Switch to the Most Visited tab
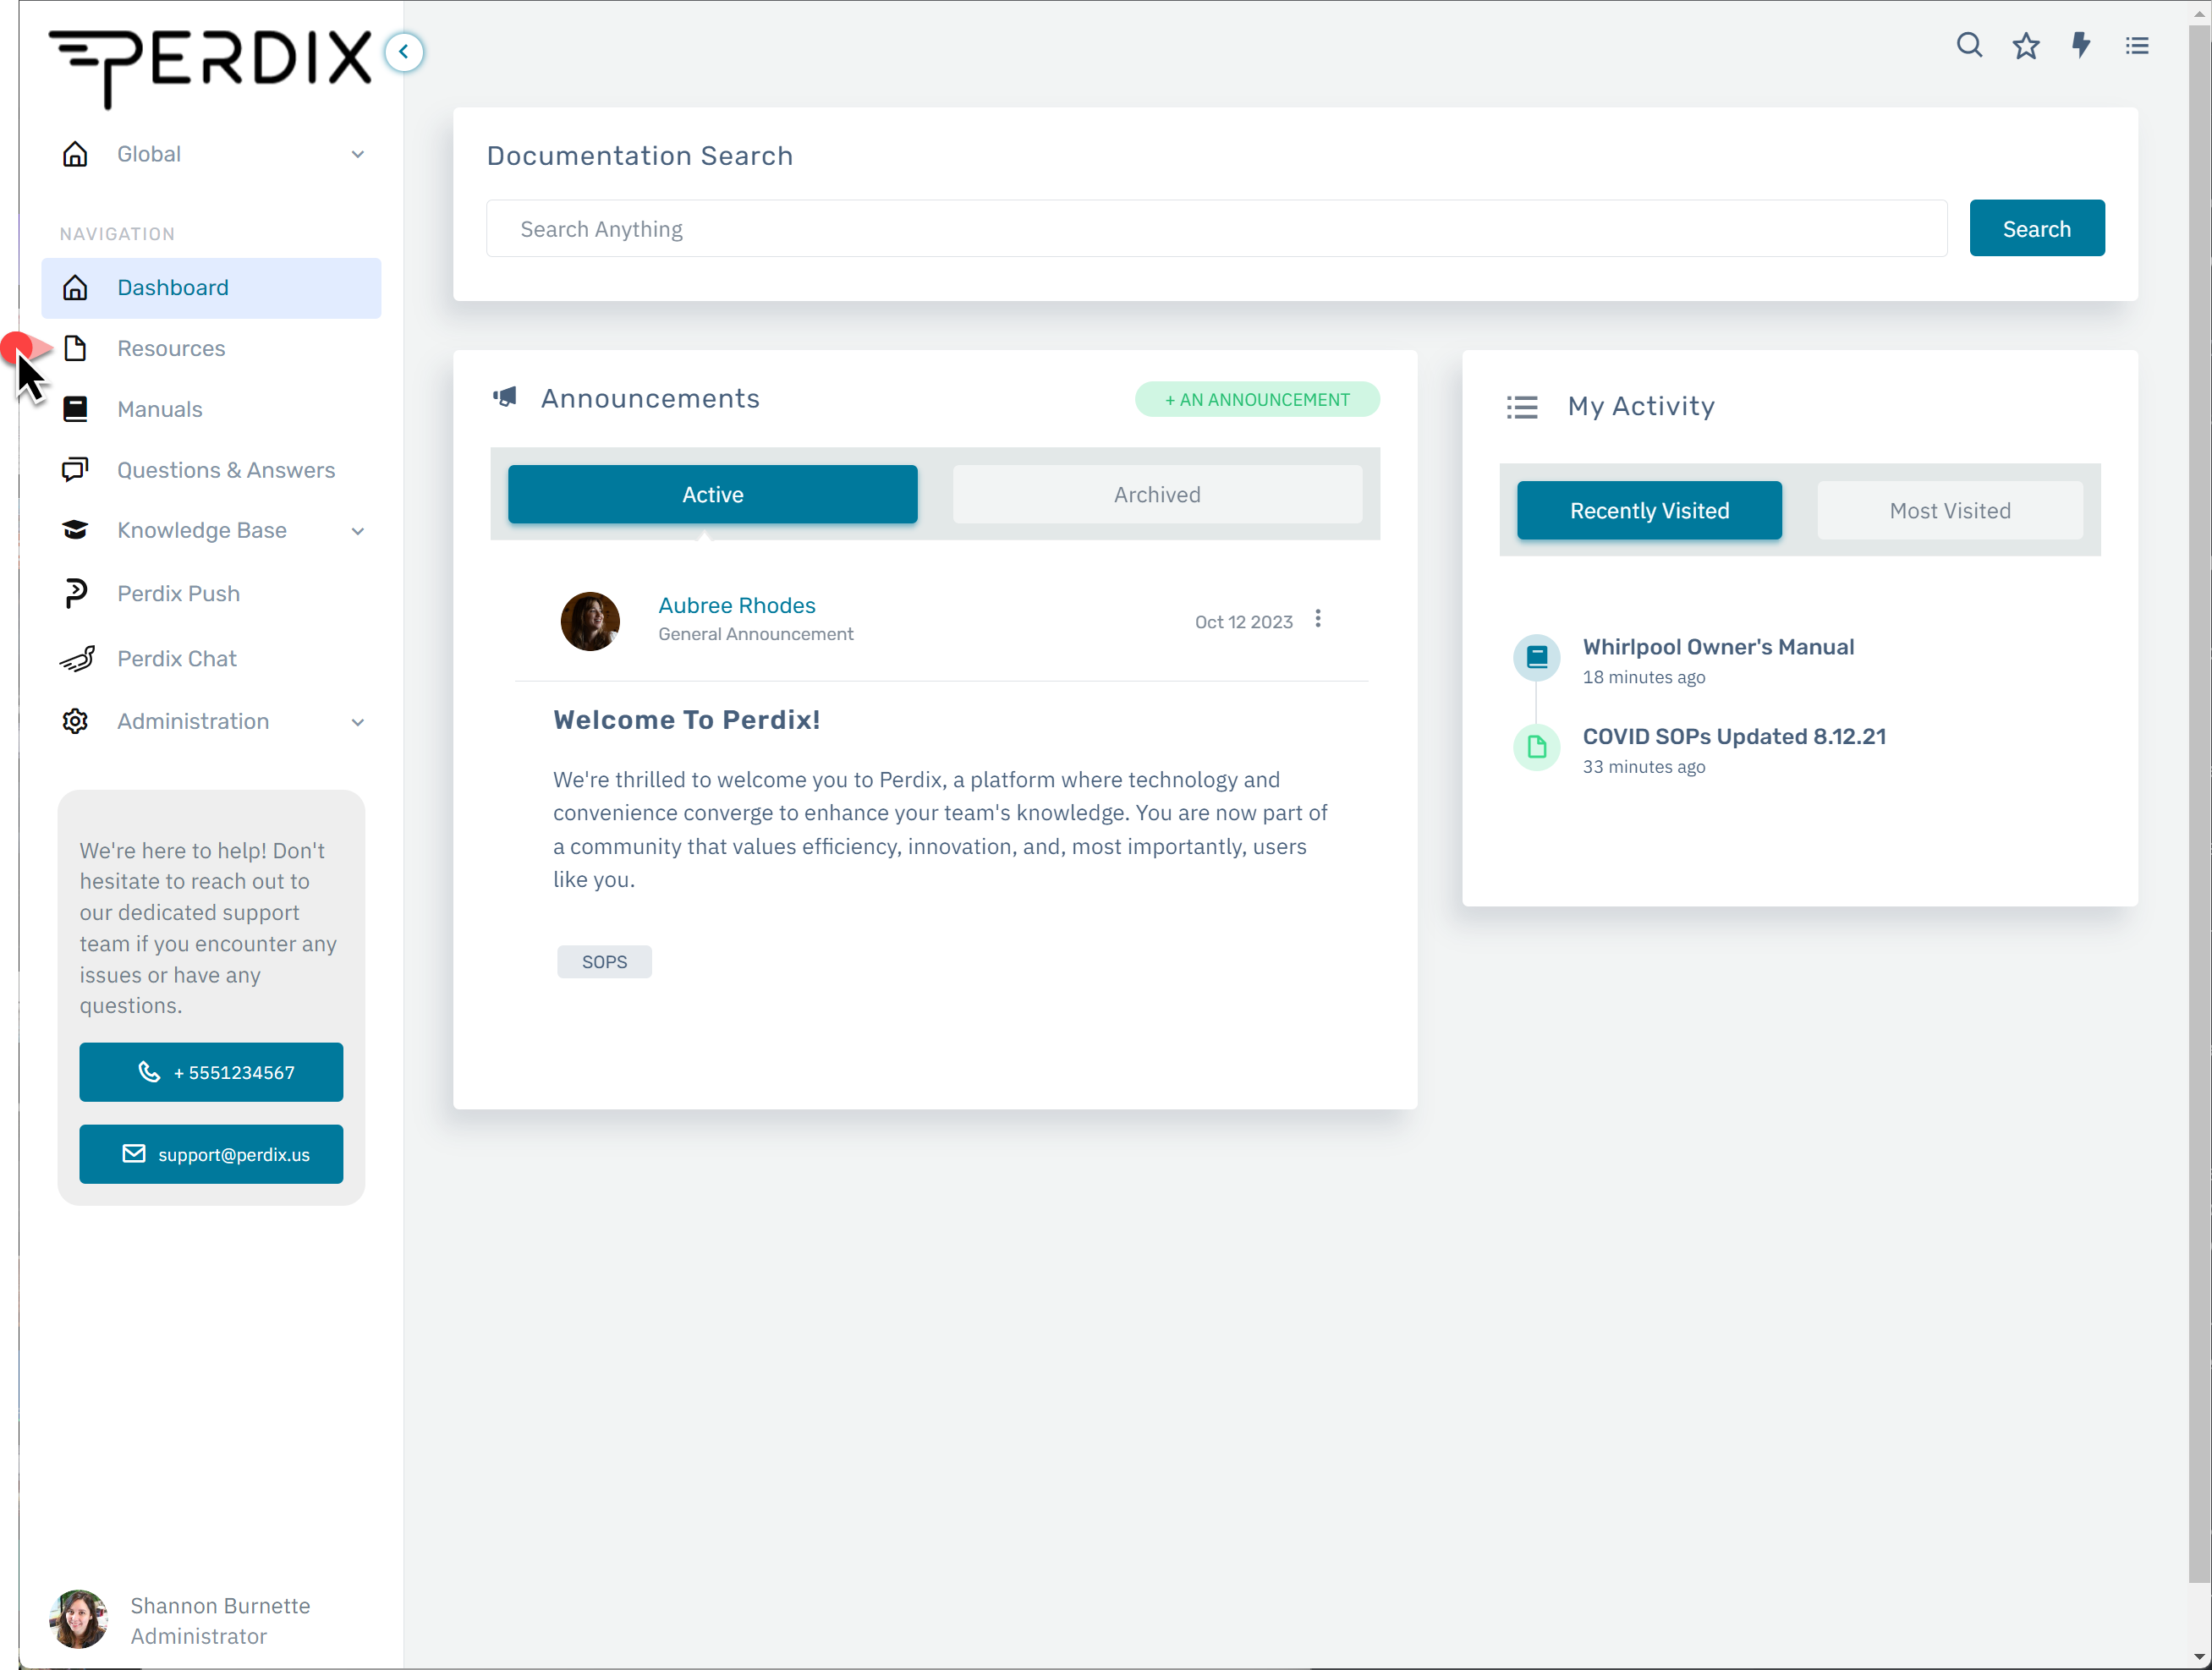Viewport: 2212px width, 1670px height. click(1950, 511)
